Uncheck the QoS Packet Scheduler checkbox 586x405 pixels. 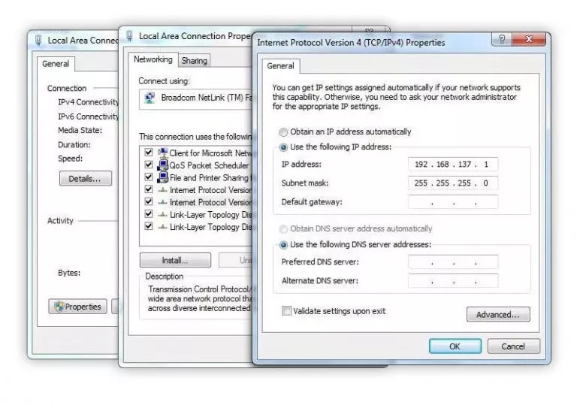tap(148, 165)
